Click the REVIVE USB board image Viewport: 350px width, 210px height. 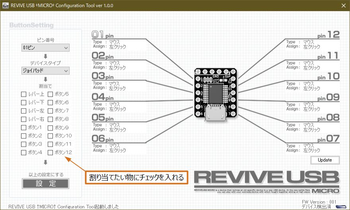[216, 95]
